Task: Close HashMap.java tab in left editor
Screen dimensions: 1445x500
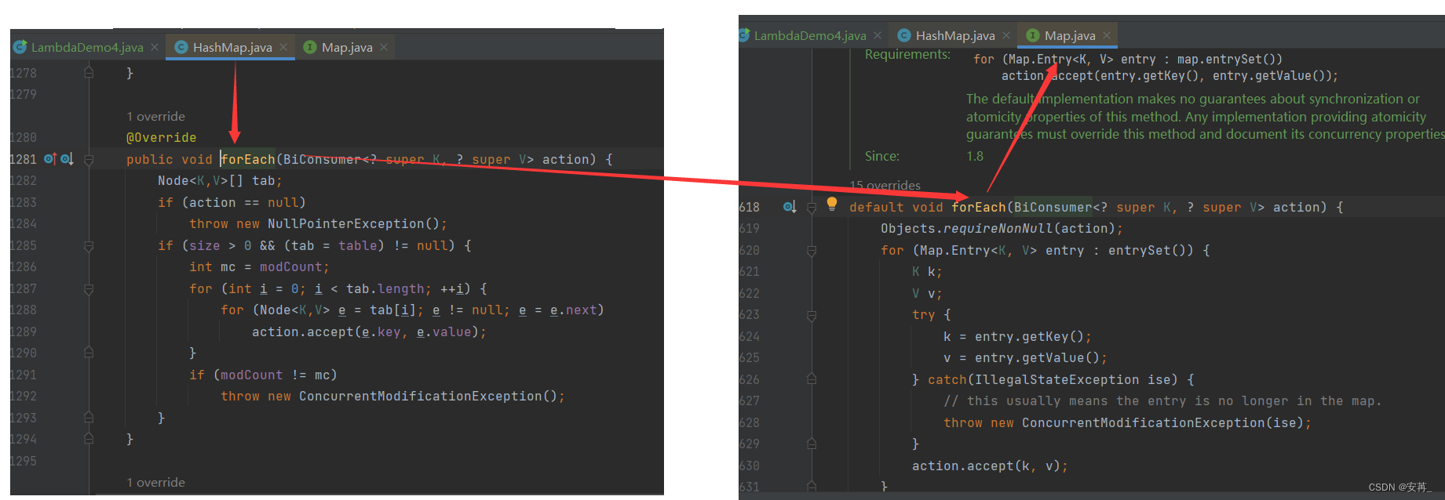Action: point(283,47)
